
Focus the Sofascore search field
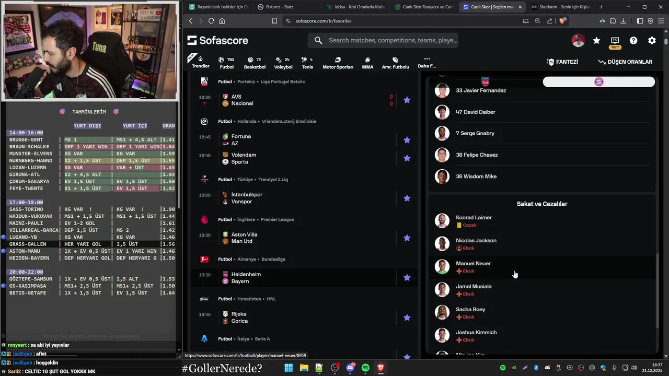pos(383,40)
